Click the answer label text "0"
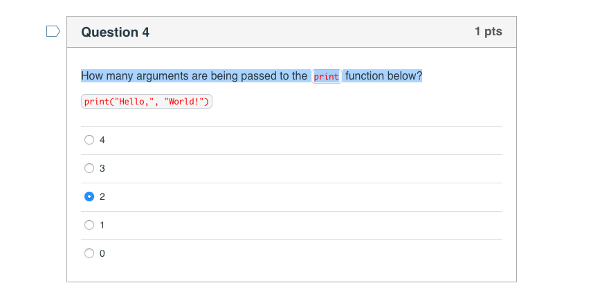 [x=102, y=253]
